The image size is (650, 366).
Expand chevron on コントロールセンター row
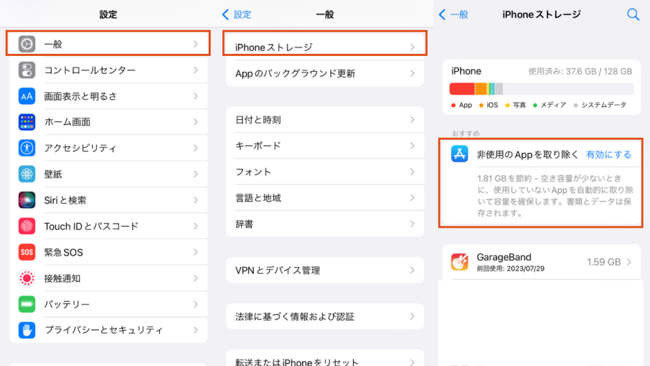(196, 70)
